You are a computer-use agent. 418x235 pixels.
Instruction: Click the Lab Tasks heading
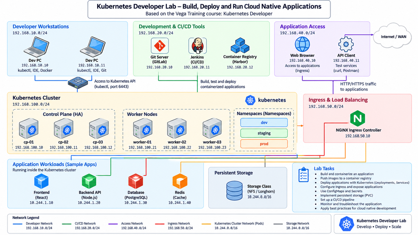pos(324,168)
